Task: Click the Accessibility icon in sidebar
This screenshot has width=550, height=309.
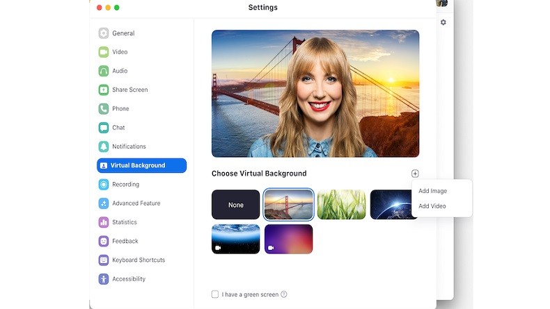Action: coord(104,279)
